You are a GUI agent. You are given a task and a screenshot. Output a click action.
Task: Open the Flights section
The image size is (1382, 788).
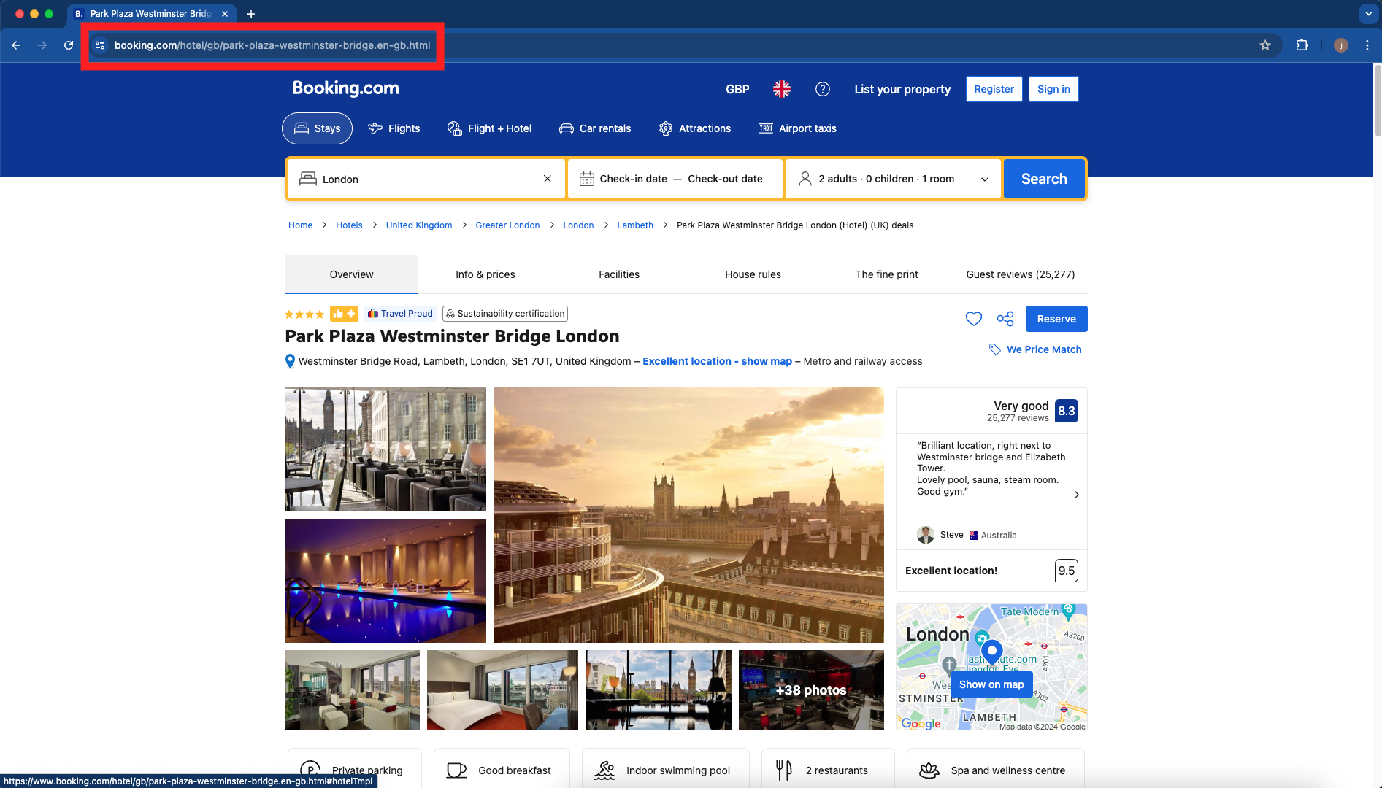click(394, 128)
